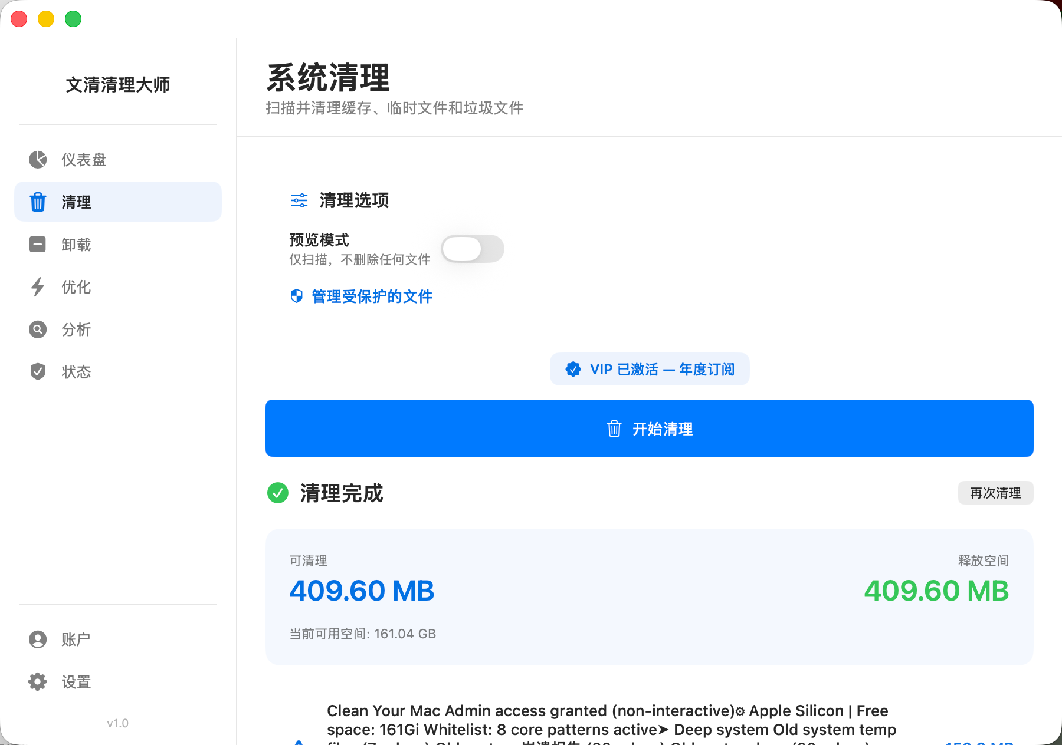Click the 再次清理 button

pyautogui.click(x=995, y=493)
